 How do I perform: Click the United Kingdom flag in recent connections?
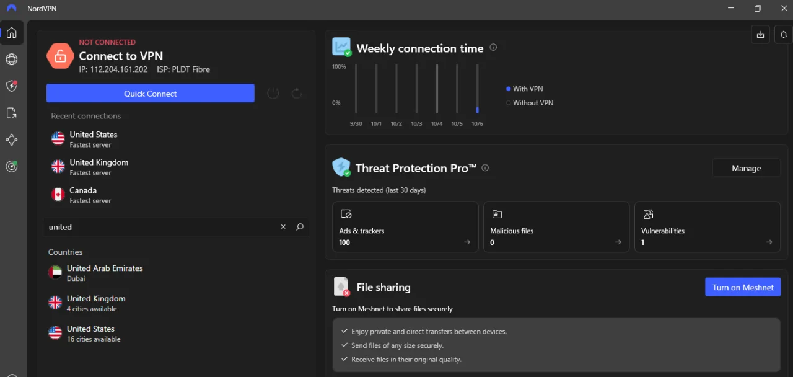(x=58, y=167)
